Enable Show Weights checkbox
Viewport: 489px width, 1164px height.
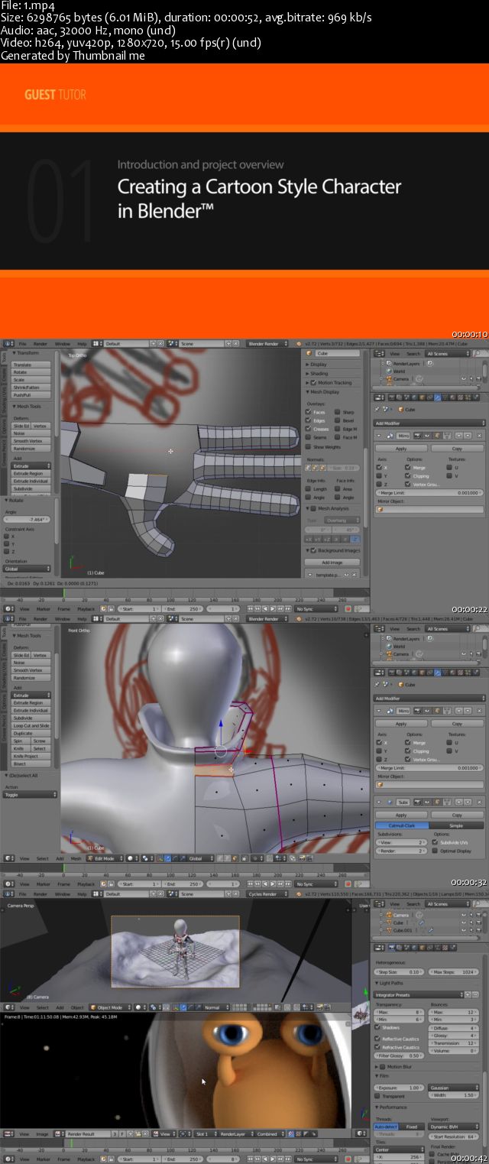tap(309, 447)
